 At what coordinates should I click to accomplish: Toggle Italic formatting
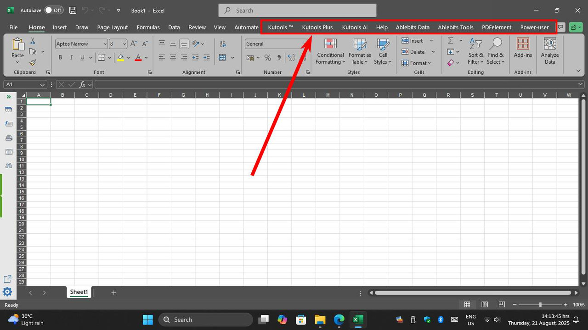click(71, 58)
